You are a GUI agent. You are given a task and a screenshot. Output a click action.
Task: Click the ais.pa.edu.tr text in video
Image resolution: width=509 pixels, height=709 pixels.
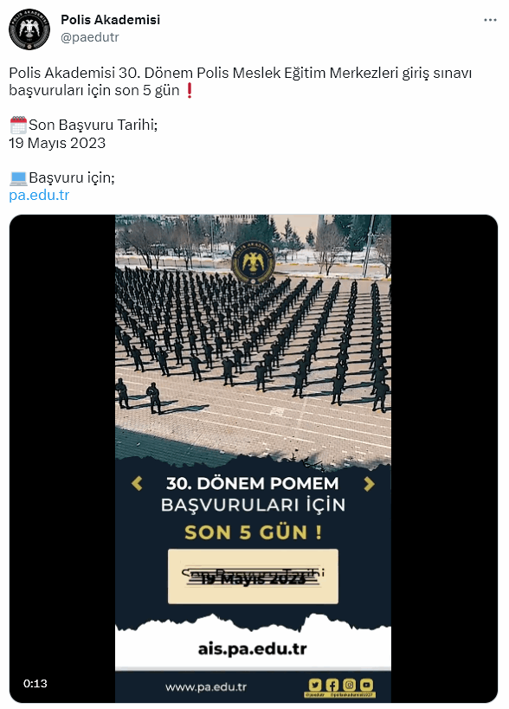click(x=252, y=649)
